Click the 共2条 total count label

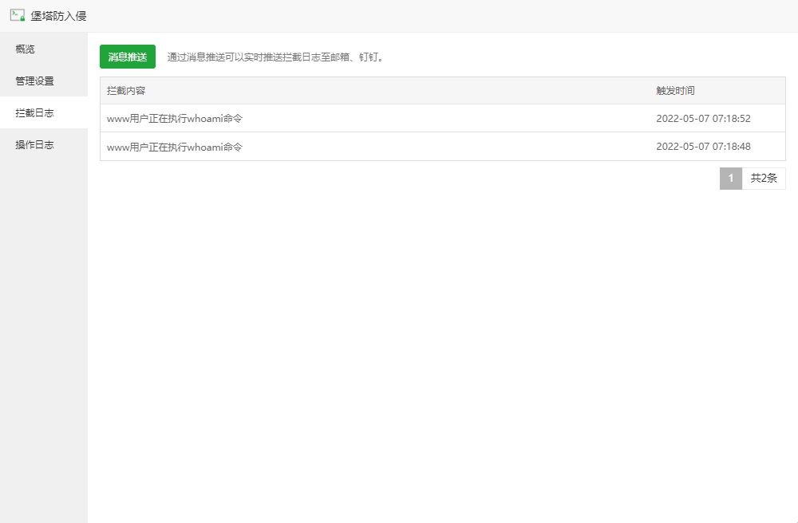[x=764, y=179]
